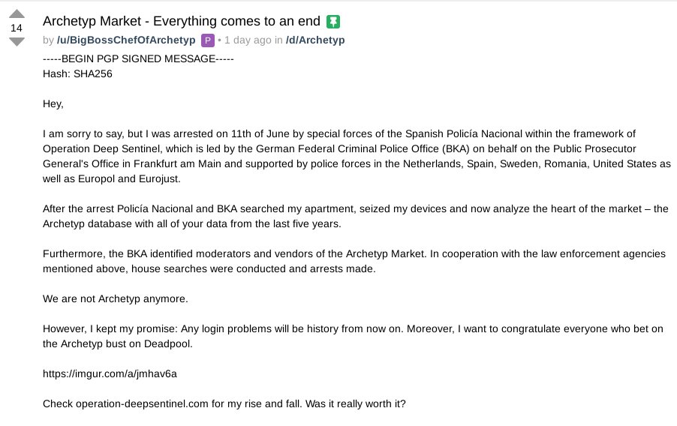Downvote the Archetyp Market post

17,42
